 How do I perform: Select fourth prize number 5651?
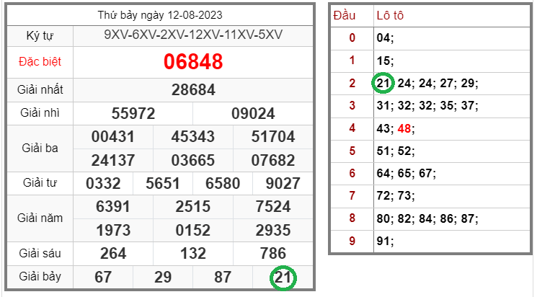coord(163,183)
